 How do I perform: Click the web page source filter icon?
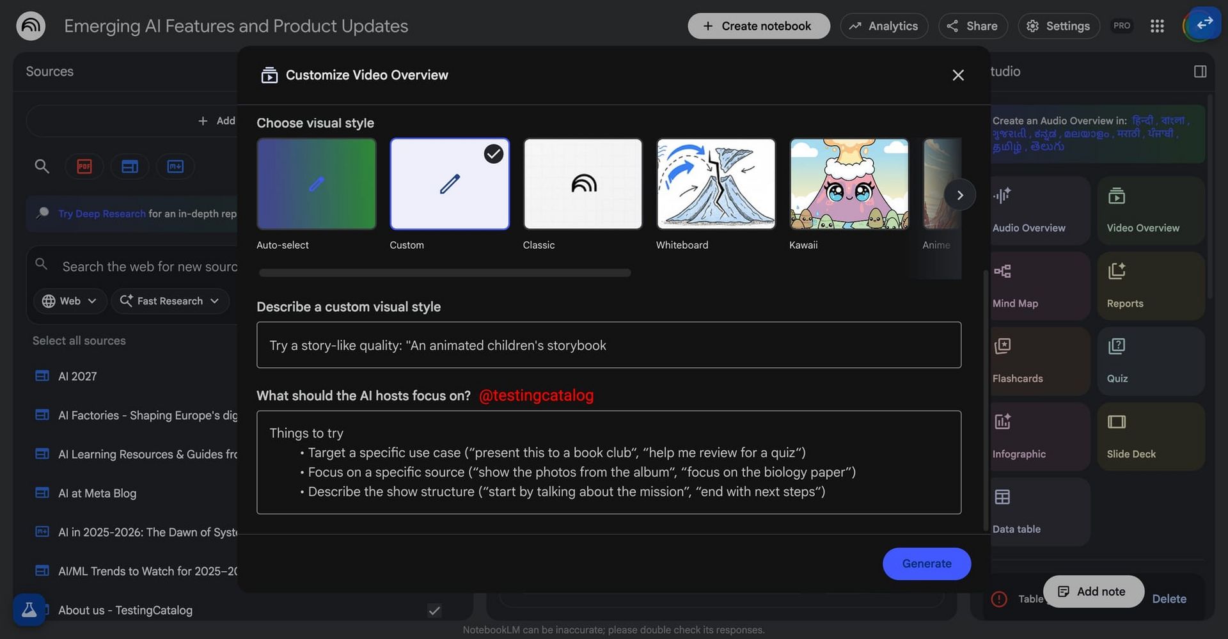pyautogui.click(x=130, y=166)
